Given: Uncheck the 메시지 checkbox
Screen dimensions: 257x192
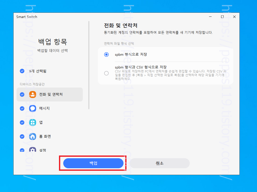Looking at the screenshot, I should (x=22, y=108).
